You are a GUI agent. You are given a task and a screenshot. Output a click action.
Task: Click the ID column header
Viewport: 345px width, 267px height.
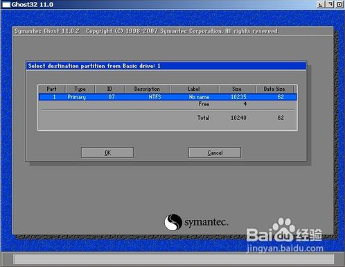[109, 89]
